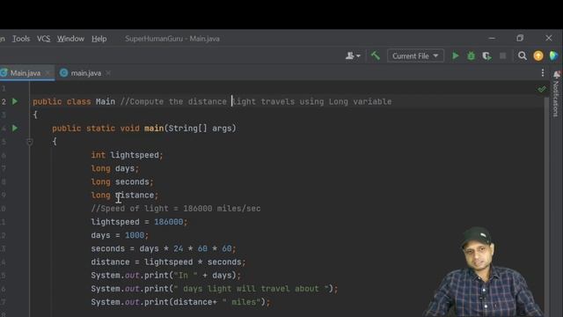Open the VCS menu
Viewport: 563px width, 317px height.
point(43,39)
